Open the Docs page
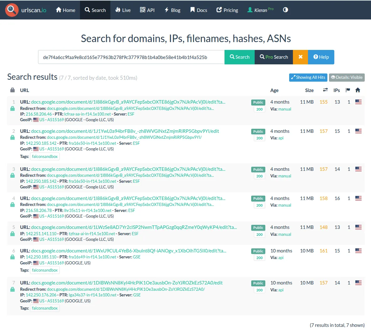 [x=199, y=10]
